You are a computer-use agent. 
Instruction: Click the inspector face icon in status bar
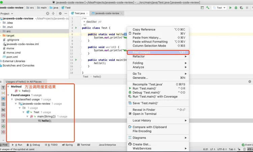point(245,149)
